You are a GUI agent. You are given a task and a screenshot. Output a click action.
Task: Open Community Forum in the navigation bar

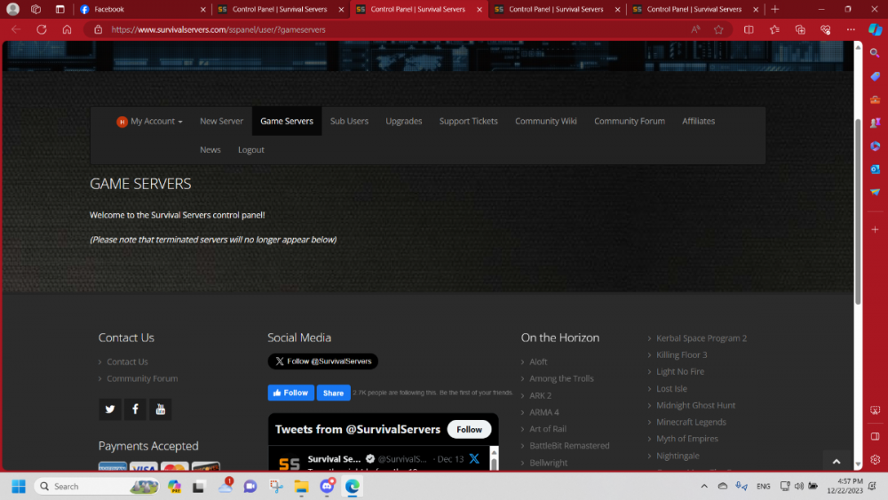[630, 121]
